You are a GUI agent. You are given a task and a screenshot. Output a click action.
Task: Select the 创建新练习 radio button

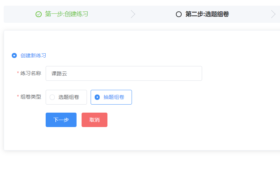pos(14,55)
